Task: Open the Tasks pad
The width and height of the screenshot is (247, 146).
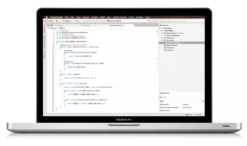Action: pyautogui.click(x=199, y=115)
